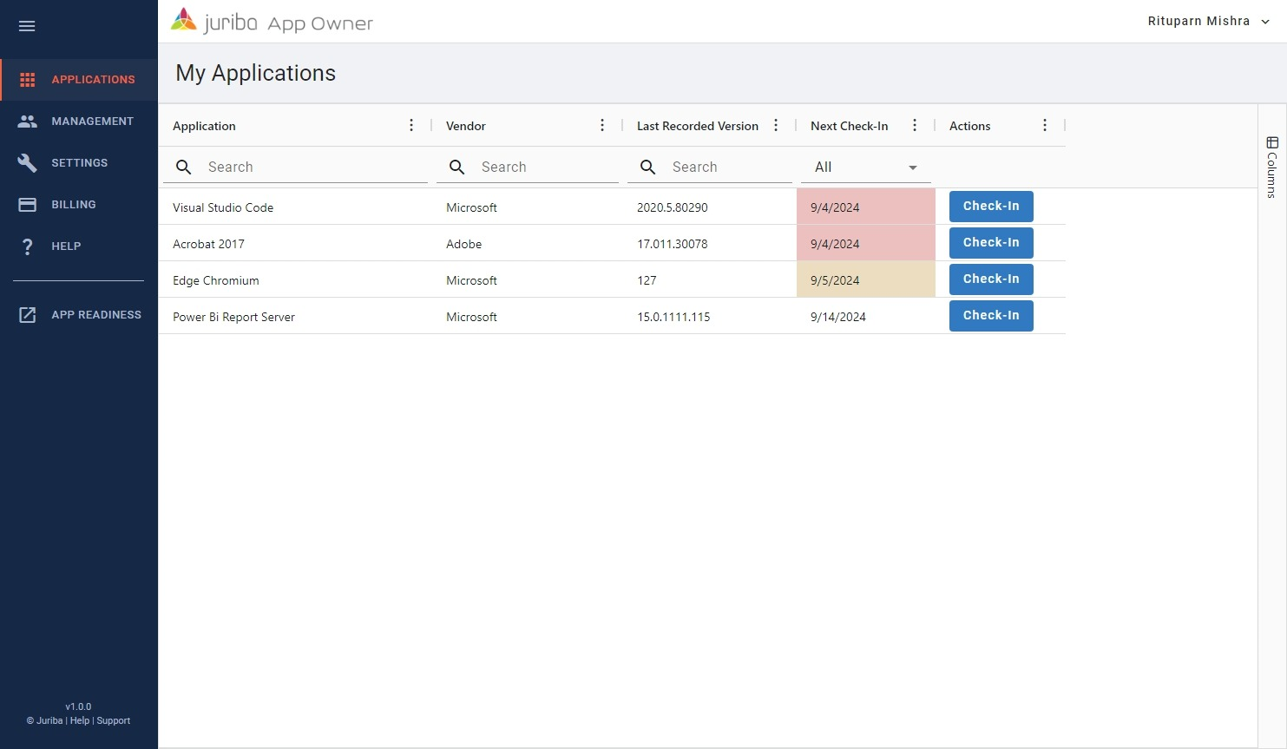Select Applications in the sidebar
Screen dimensions: 1287x749
pos(79,80)
